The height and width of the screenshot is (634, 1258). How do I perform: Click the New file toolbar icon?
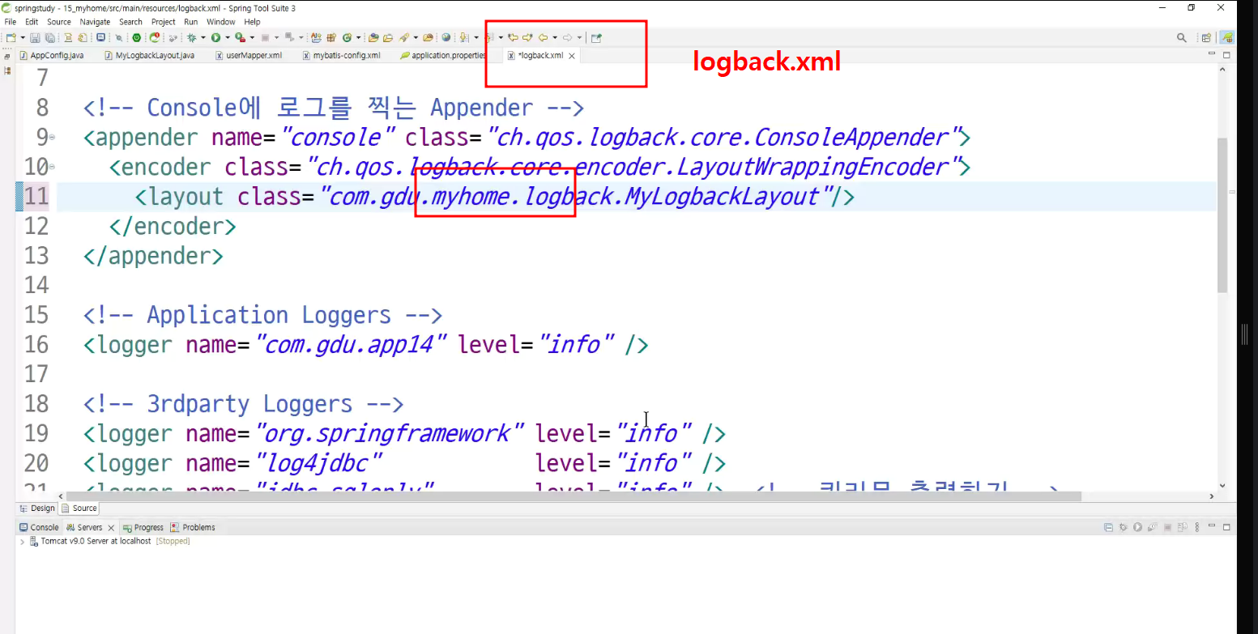[x=10, y=37]
